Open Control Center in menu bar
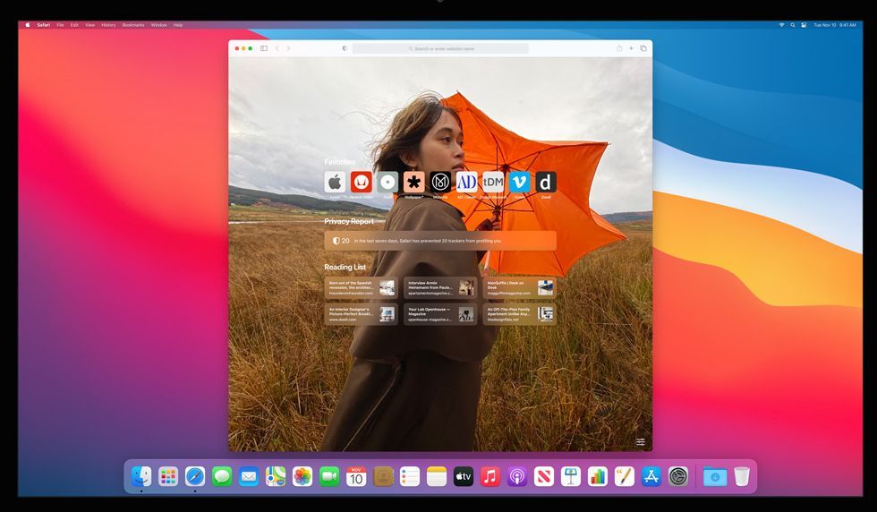 tap(804, 25)
